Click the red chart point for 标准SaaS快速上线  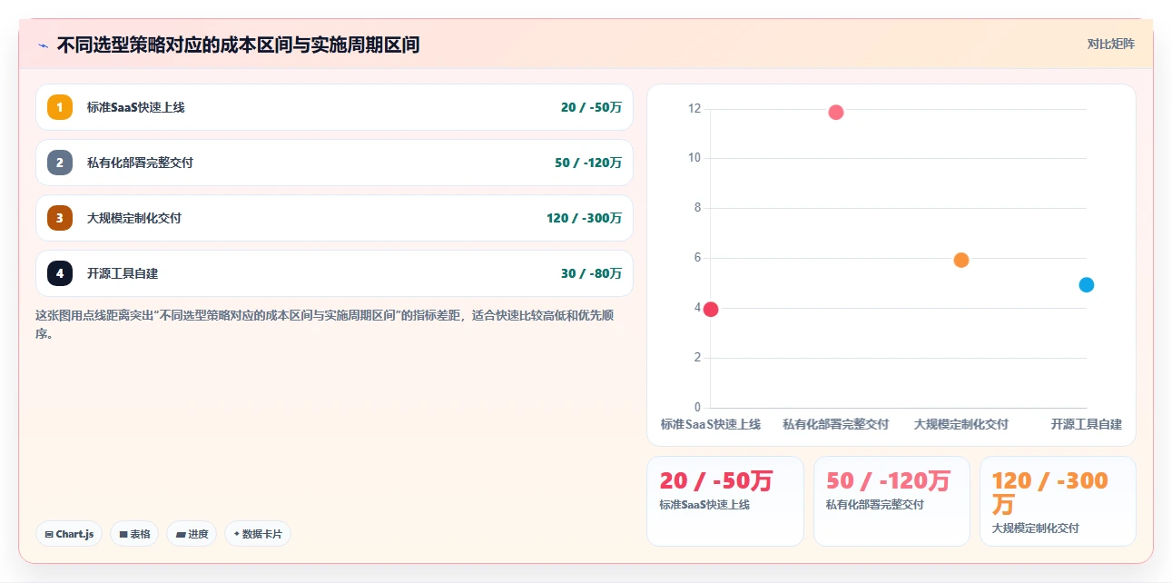(711, 309)
